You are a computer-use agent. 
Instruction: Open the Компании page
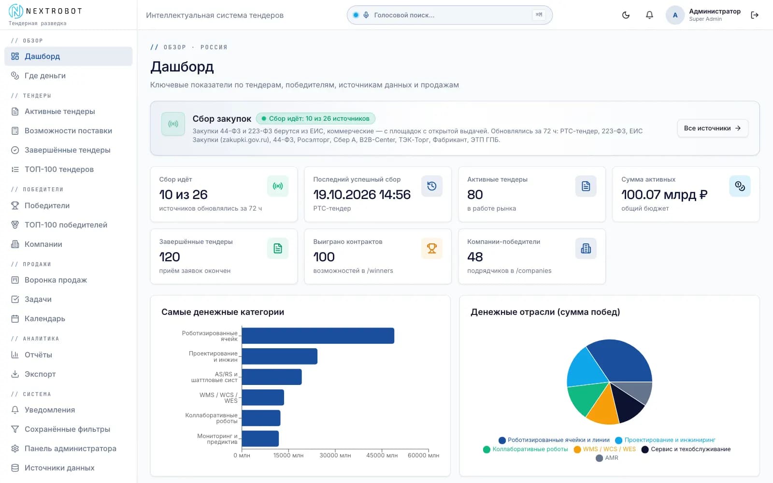[68, 244]
